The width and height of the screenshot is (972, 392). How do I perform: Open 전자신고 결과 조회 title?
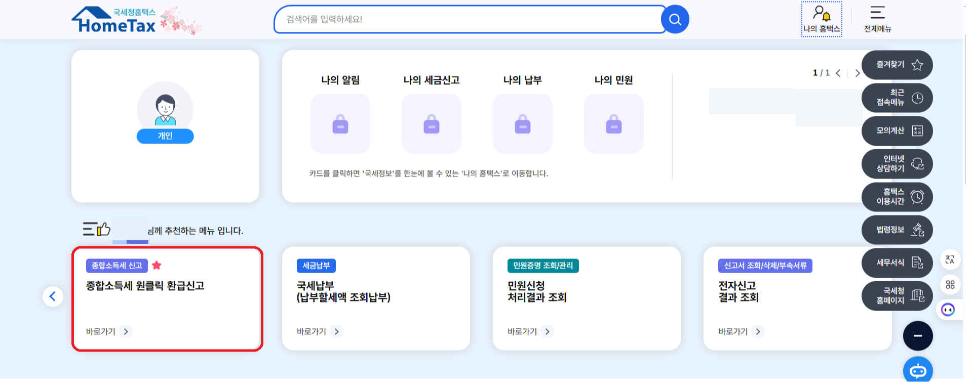(x=738, y=292)
